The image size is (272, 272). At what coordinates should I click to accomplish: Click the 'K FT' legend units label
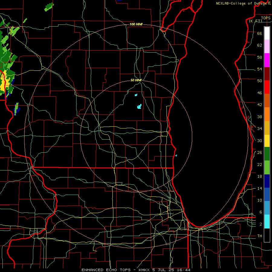point(255,21)
